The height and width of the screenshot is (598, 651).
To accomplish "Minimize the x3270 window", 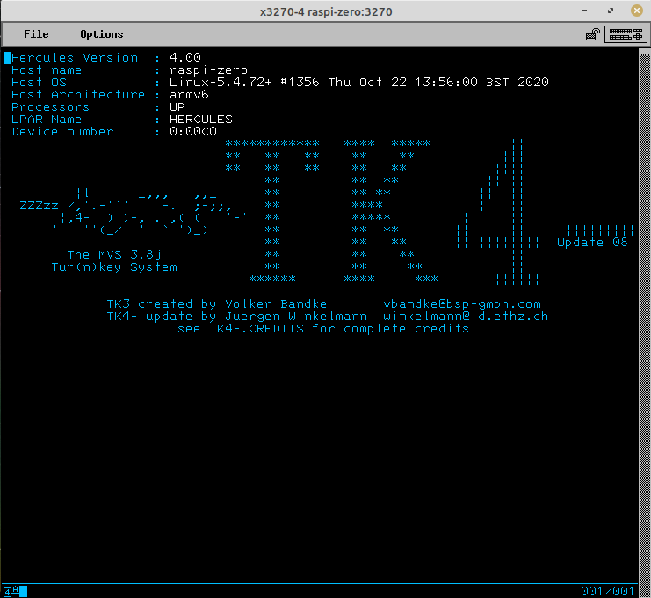I will tap(586, 11).
